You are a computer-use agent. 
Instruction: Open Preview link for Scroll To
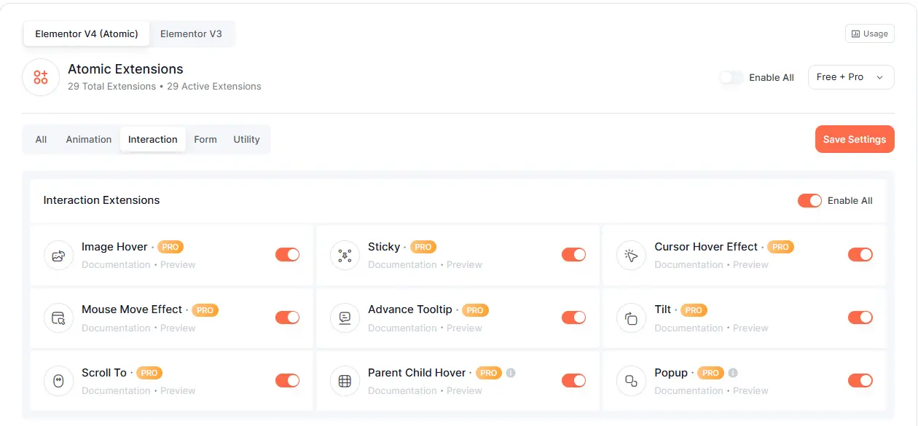tap(178, 390)
